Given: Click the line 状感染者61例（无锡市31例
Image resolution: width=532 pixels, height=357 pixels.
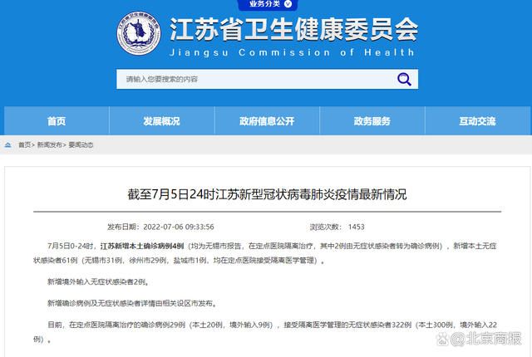Looking at the screenshot, I should [179, 261].
